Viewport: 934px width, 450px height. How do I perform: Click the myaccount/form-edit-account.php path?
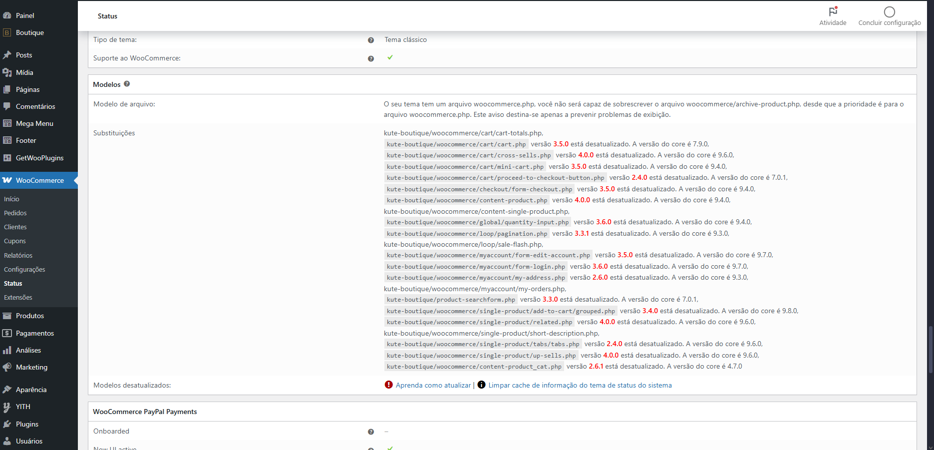488,255
